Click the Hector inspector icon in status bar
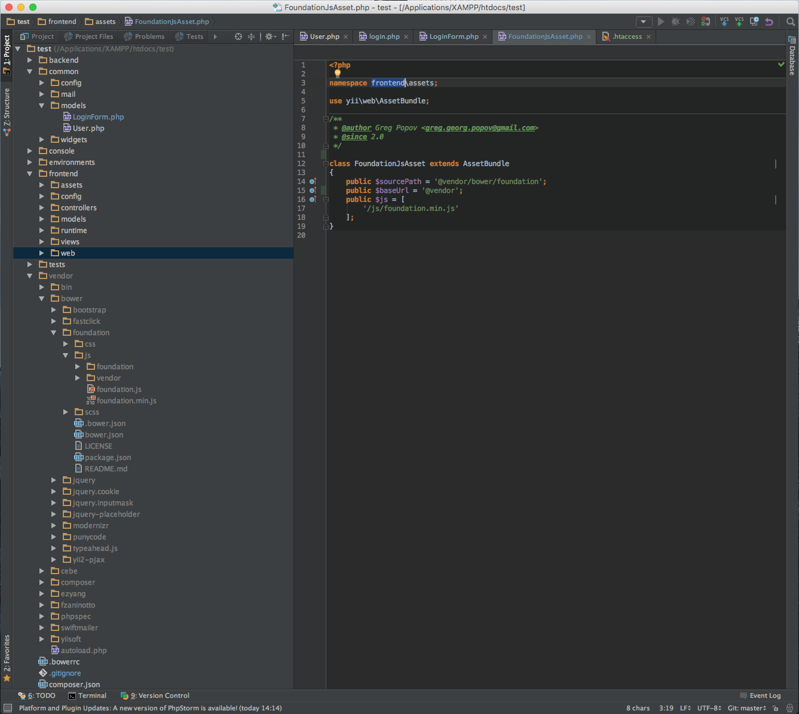 (x=789, y=708)
